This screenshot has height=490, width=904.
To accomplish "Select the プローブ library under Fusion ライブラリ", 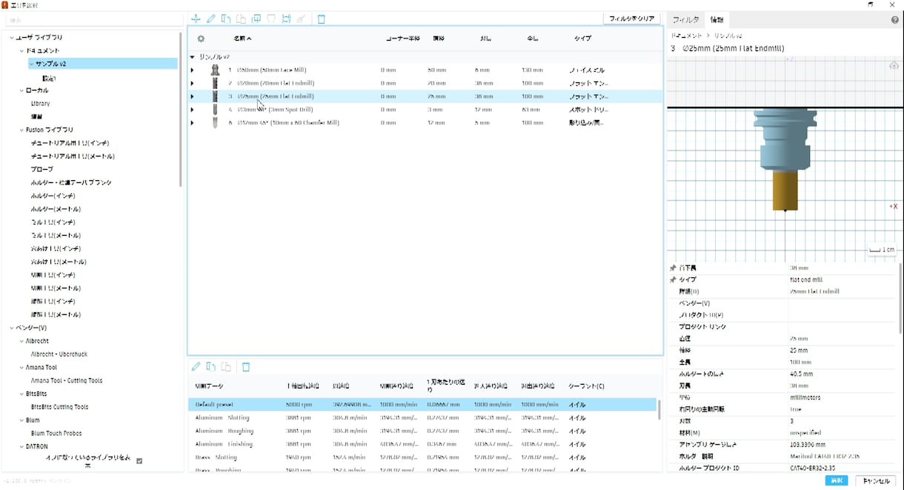I will pyautogui.click(x=42, y=169).
